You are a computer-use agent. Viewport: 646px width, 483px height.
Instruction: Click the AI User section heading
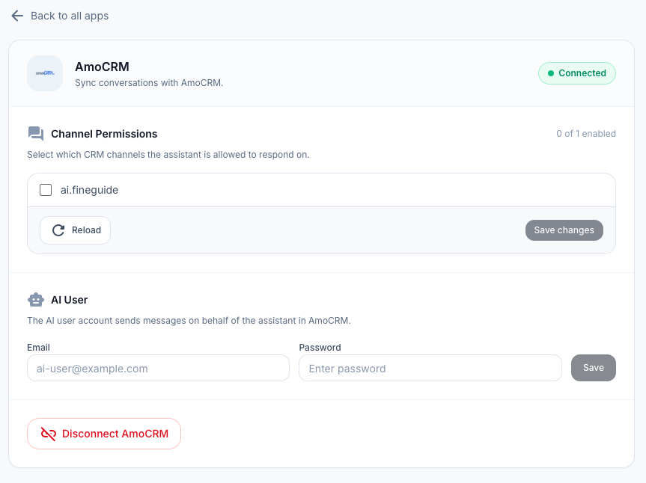click(69, 300)
